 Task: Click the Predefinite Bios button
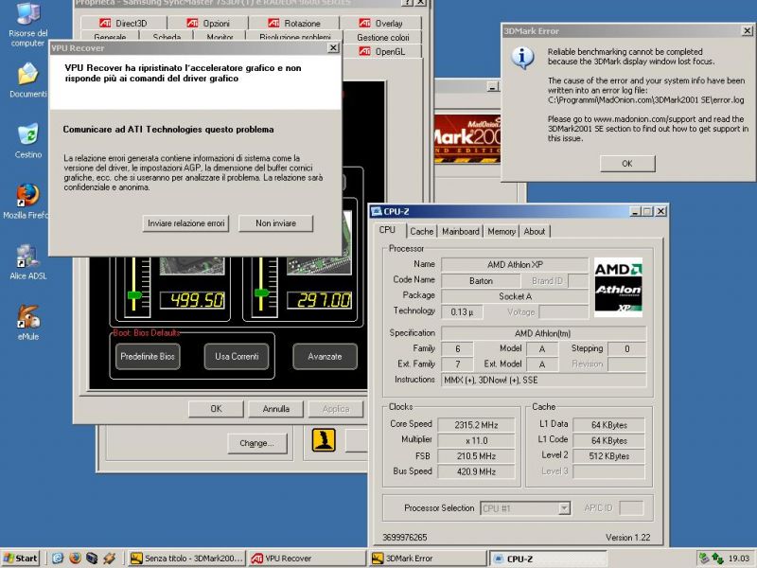pos(148,357)
